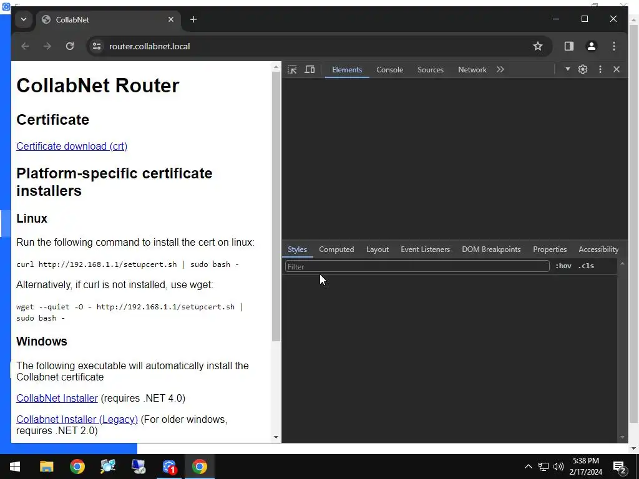639x479 pixels.
Task: Close the CollabNet browser tab
Action: [x=171, y=19]
